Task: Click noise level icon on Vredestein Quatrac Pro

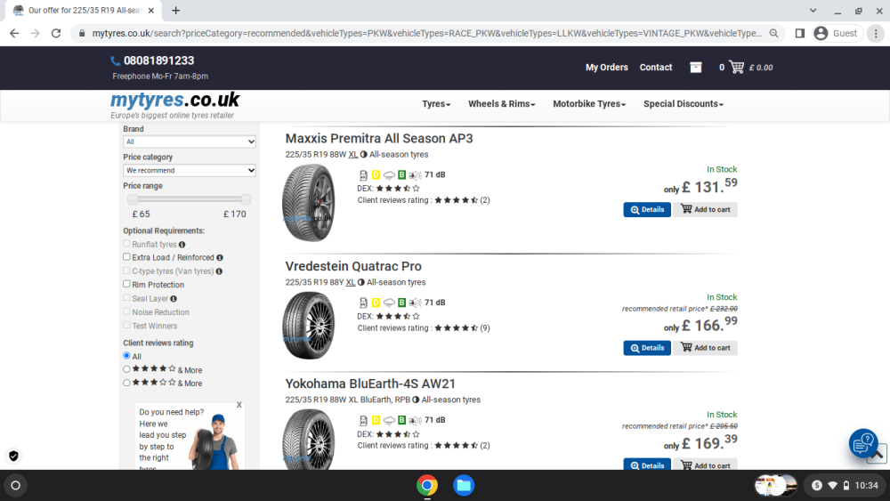Action: [416, 303]
